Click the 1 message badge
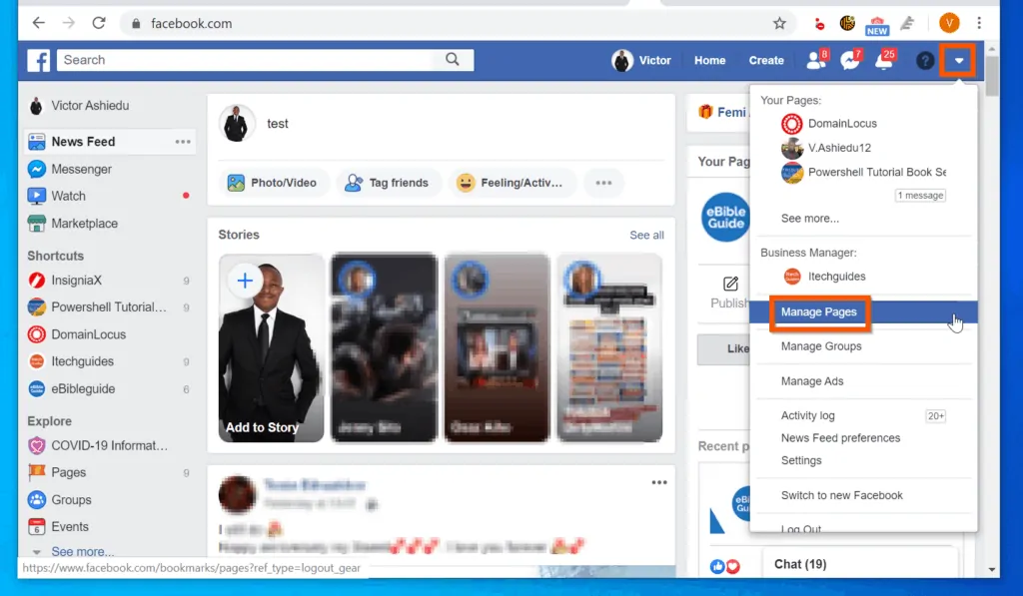The height and width of the screenshot is (596, 1023). (920, 195)
